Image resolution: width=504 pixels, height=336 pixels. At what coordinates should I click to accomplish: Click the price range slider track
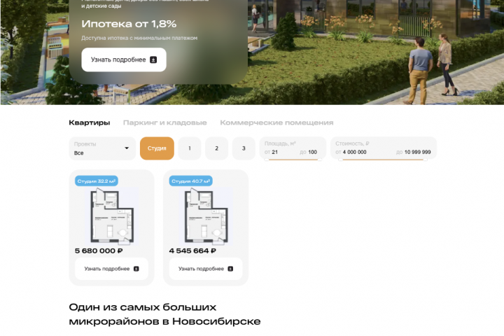coord(383,160)
